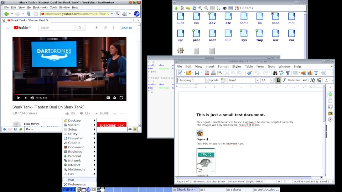
Task: Click the sort A-Z icon in file manager
Action: click(x=218, y=8)
